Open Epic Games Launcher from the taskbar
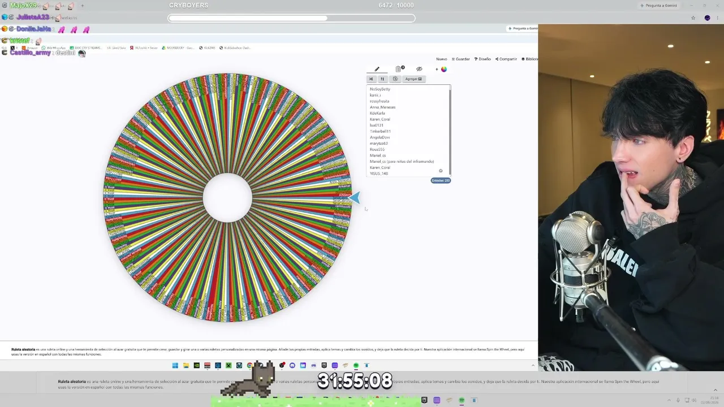724x407 pixels. (x=324, y=366)
